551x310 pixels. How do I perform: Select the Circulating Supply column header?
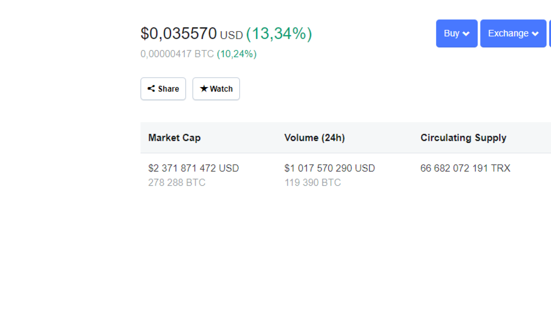coord(463,138)
